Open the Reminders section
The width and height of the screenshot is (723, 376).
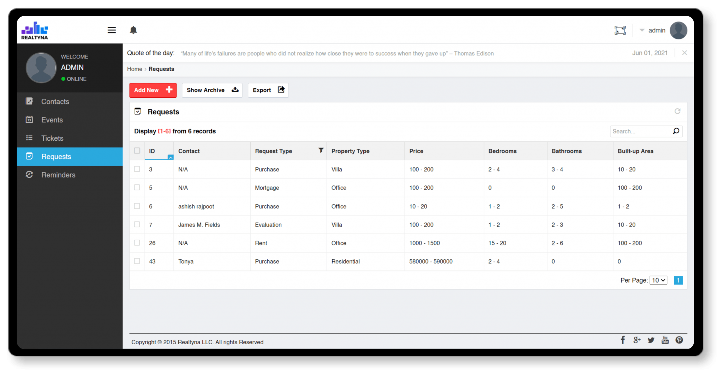pyautogui.click(x=58, y=175)
